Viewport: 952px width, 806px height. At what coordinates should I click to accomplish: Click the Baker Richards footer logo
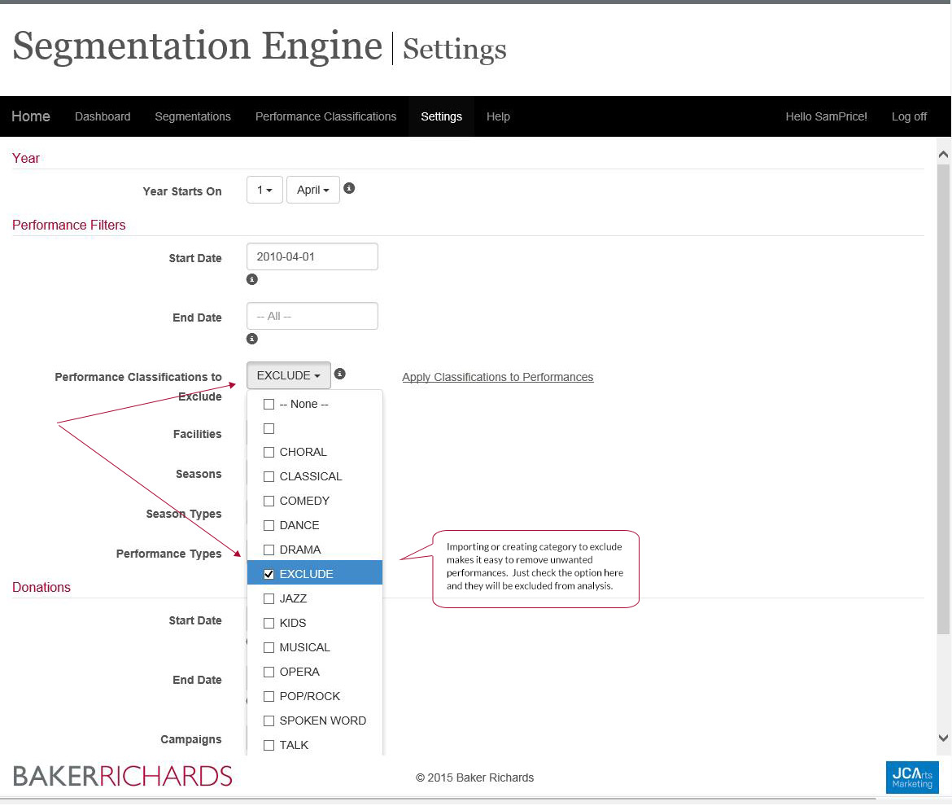(123, 776)
